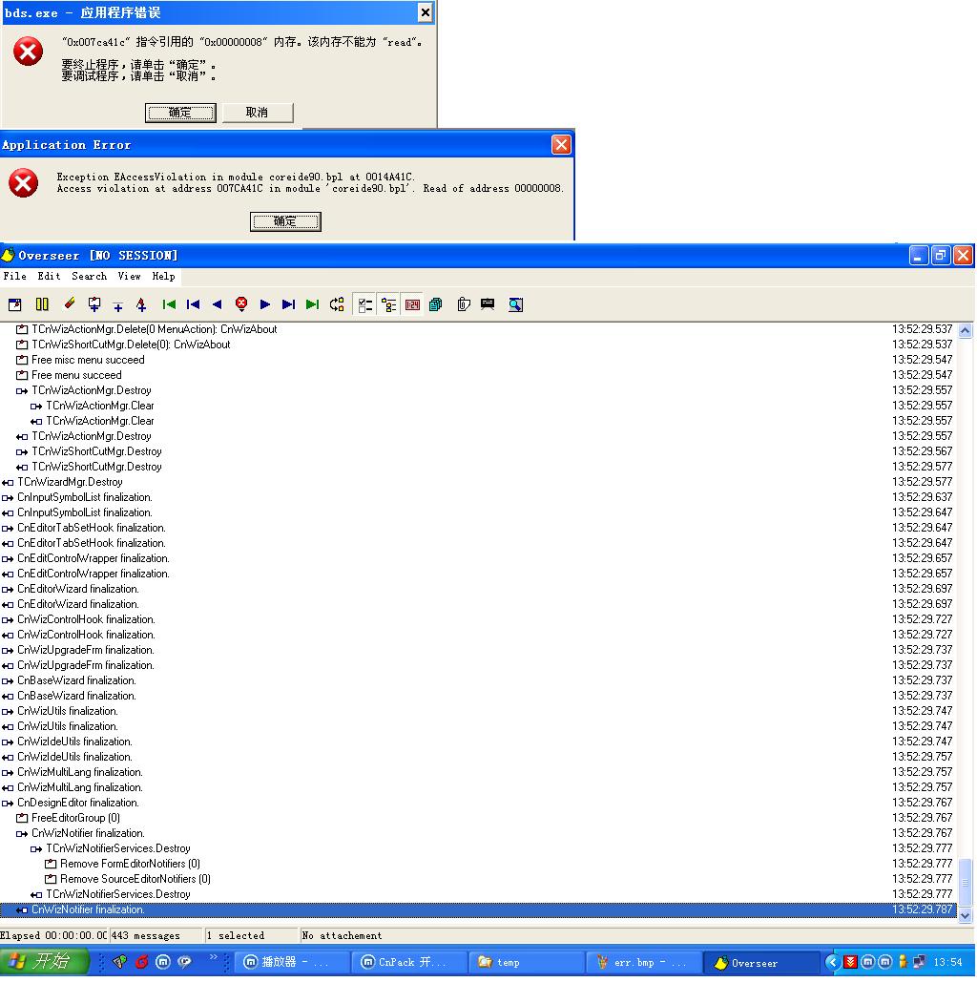This screenshot has height=982, width=977.
Task: Go to next message blue arrow
Action: click(x=265, y=304)
